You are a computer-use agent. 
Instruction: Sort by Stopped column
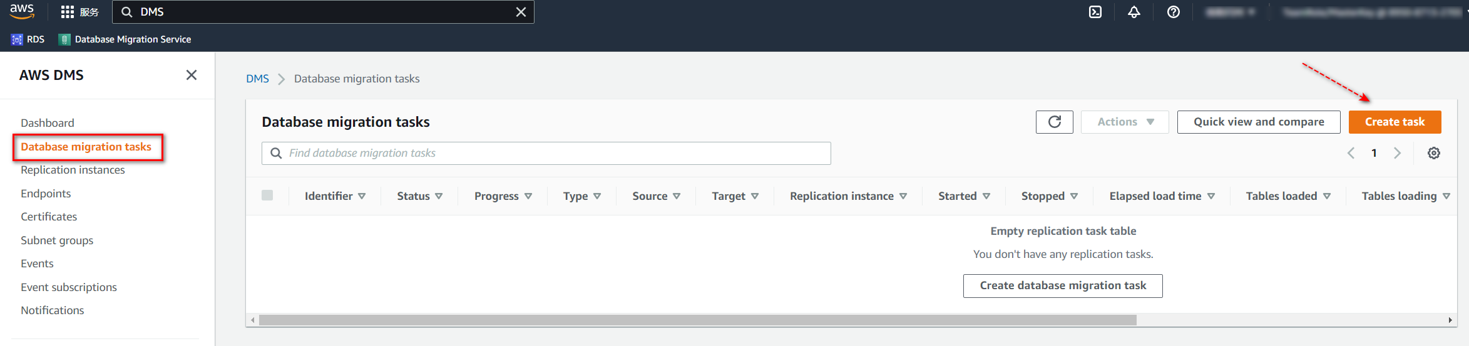pos(1050,196)
